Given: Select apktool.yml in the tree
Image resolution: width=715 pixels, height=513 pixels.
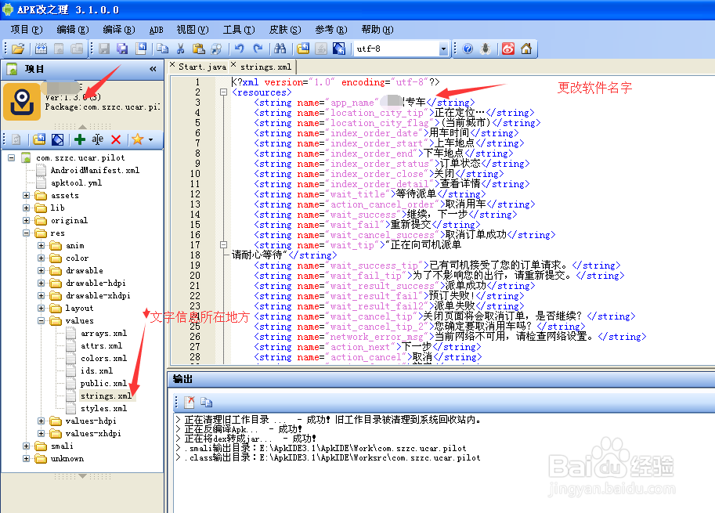Looking at the screenshot, I should (x=76, y=182).
